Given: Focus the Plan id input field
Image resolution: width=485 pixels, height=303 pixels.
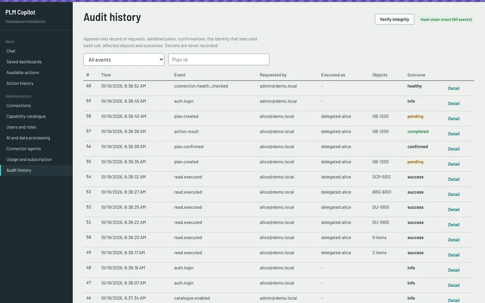Looking at the screenshot, I should point(219,60).
